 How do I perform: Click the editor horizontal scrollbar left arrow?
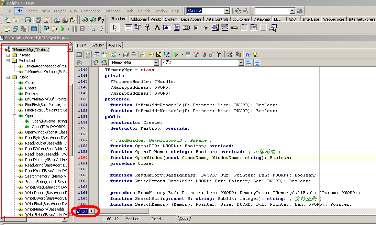pos(92,211)
